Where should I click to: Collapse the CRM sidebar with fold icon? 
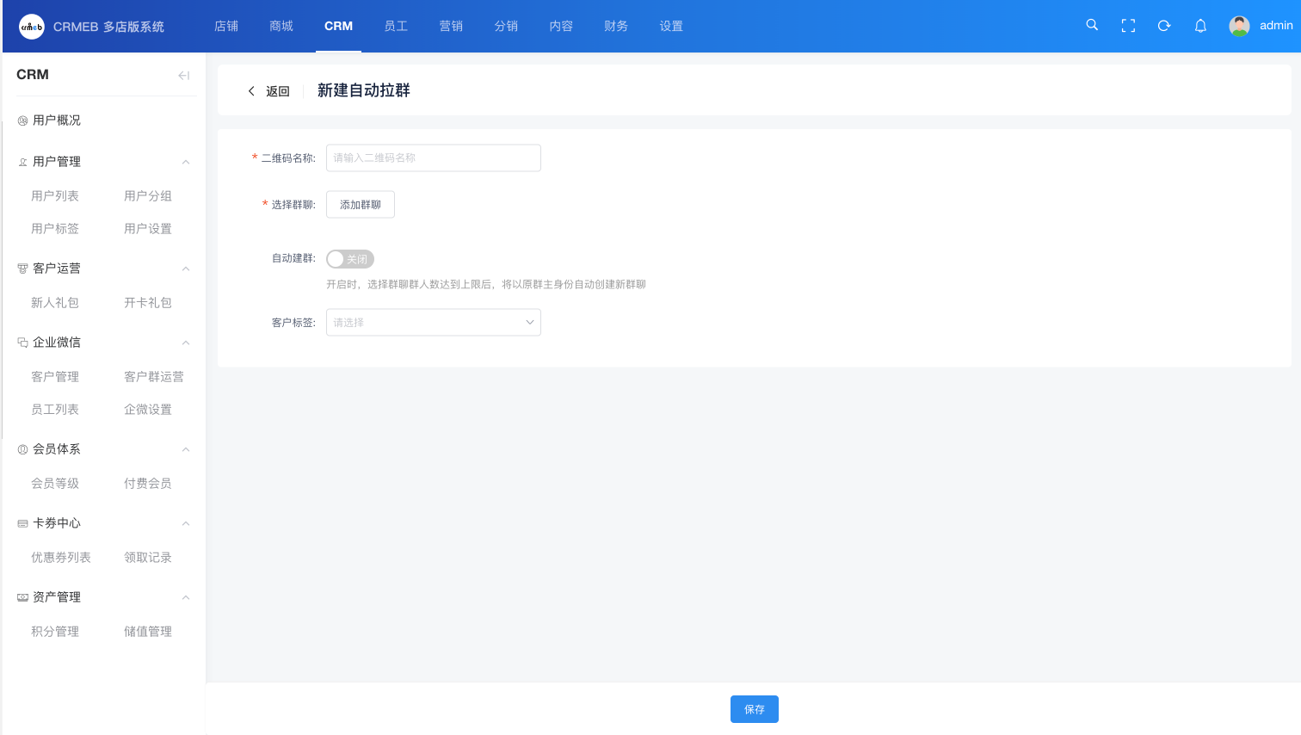(x=183, y=75)
